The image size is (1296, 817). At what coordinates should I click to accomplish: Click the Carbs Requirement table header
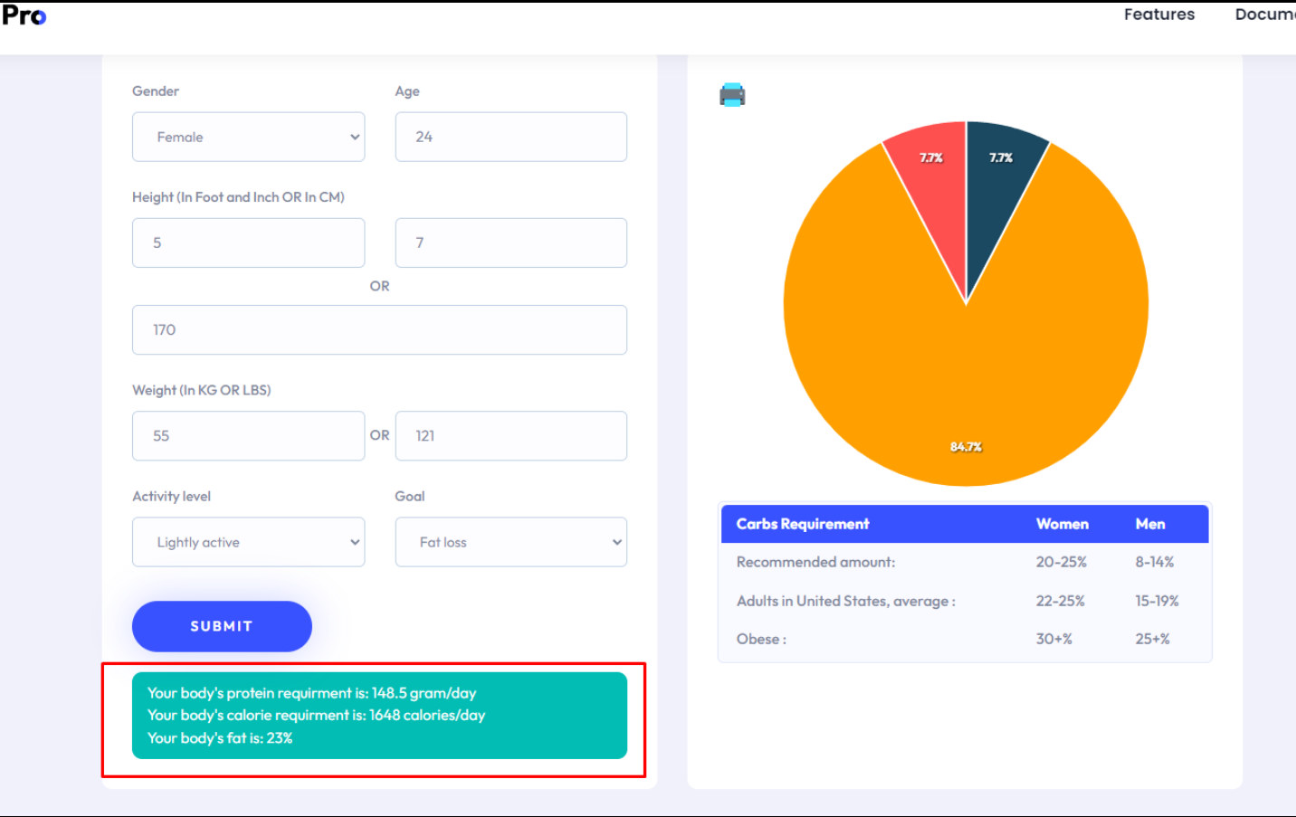pyautogui.click(x=803, y=524)
